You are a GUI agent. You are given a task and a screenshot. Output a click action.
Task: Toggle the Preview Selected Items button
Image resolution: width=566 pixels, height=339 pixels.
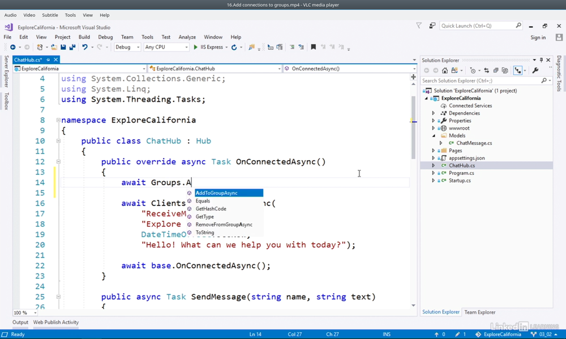coord(518,71)
